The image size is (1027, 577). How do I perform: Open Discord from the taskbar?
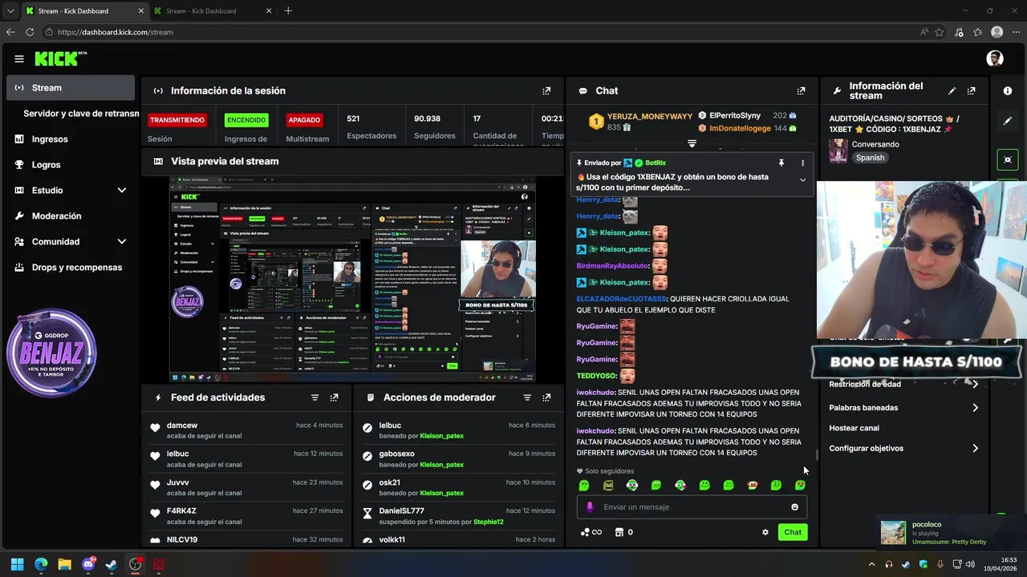tap(88, 564)
